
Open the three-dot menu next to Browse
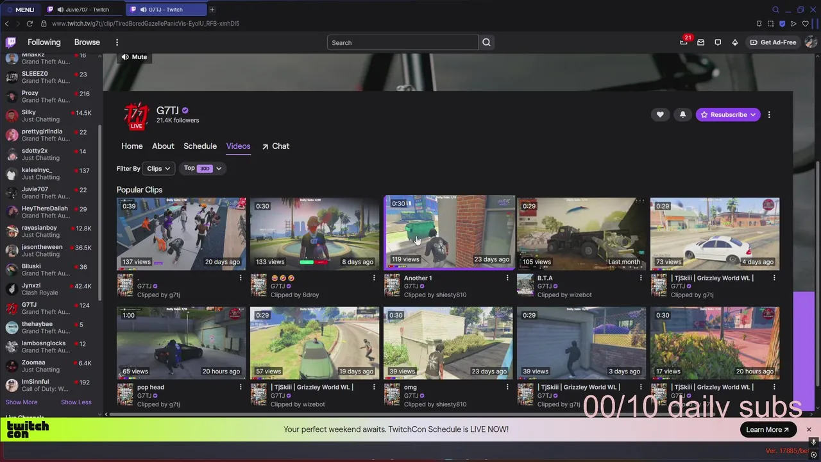(117, 42)
